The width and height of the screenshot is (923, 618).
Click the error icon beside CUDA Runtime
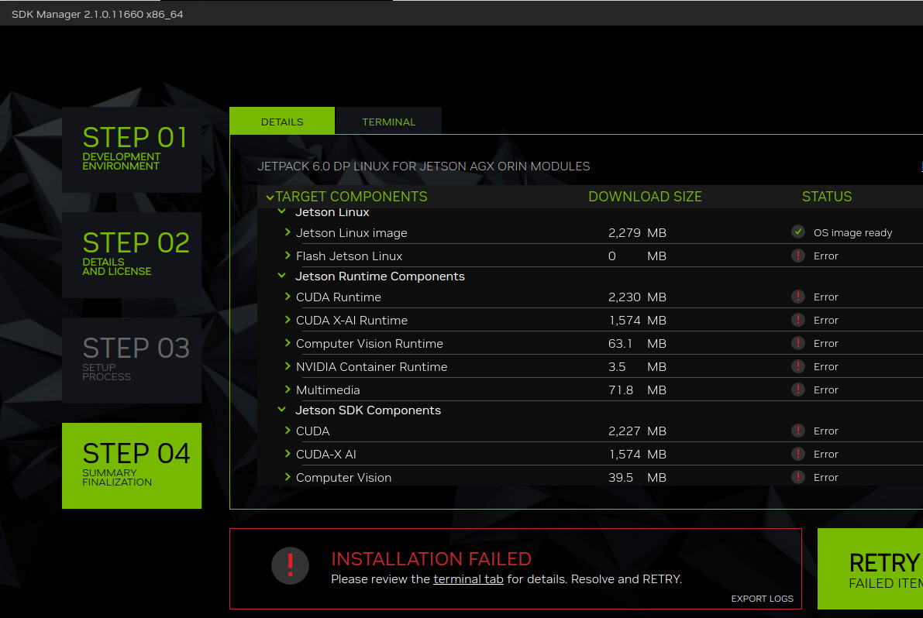798,297
